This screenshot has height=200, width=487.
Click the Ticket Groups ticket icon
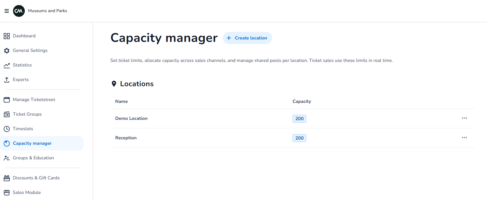7,114
